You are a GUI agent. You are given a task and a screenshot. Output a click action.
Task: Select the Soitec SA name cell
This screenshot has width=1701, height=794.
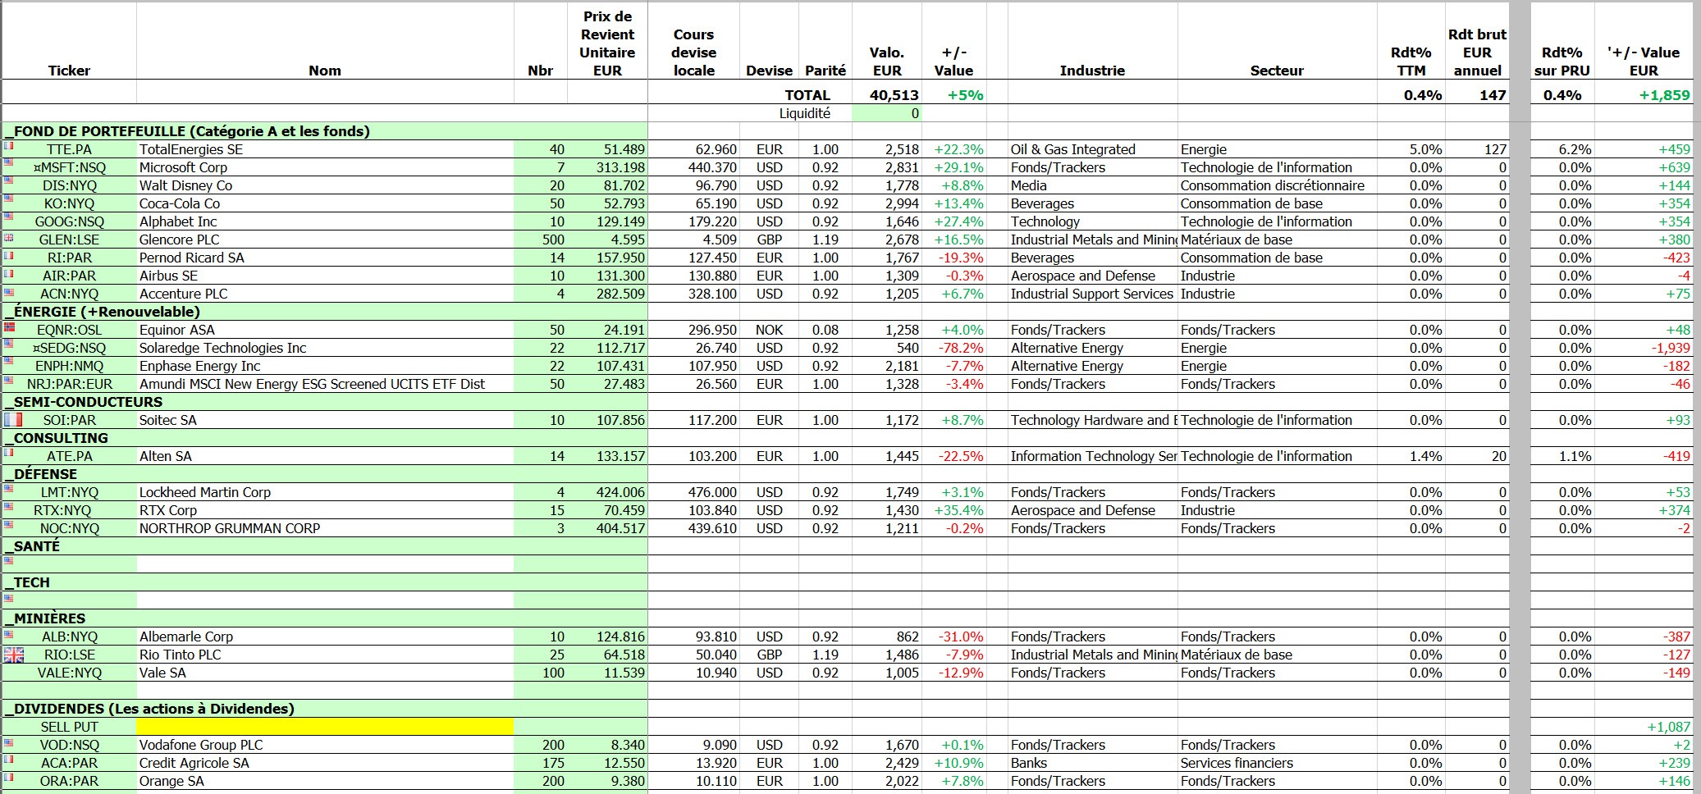[x=325, y=420]
